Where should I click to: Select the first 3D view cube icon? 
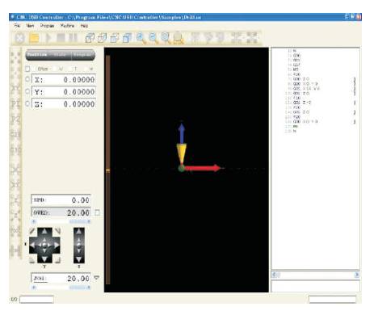tap(90, 38)
